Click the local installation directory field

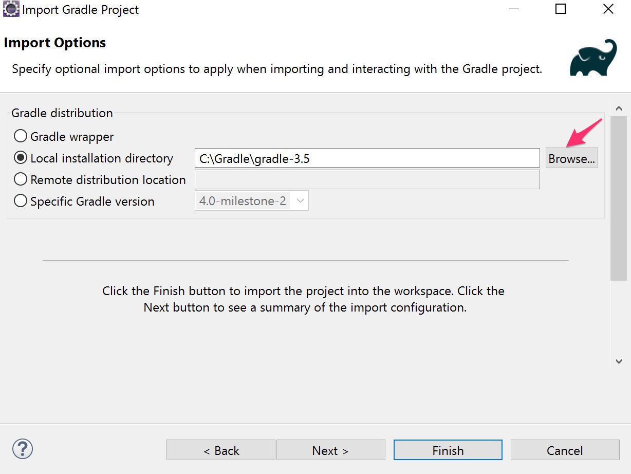tap(367, 158)
